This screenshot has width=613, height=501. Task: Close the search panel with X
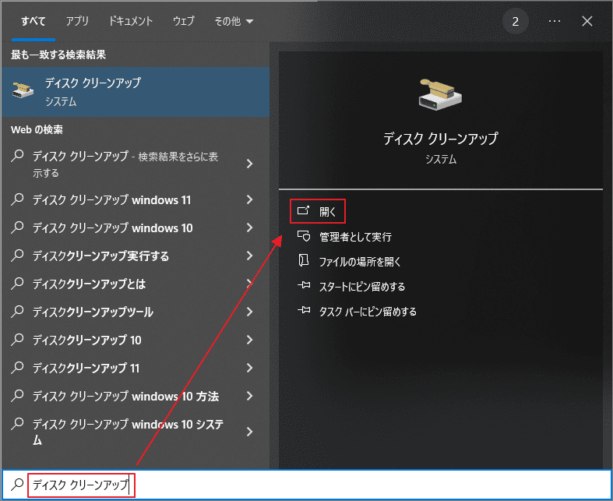pos(587,21)
